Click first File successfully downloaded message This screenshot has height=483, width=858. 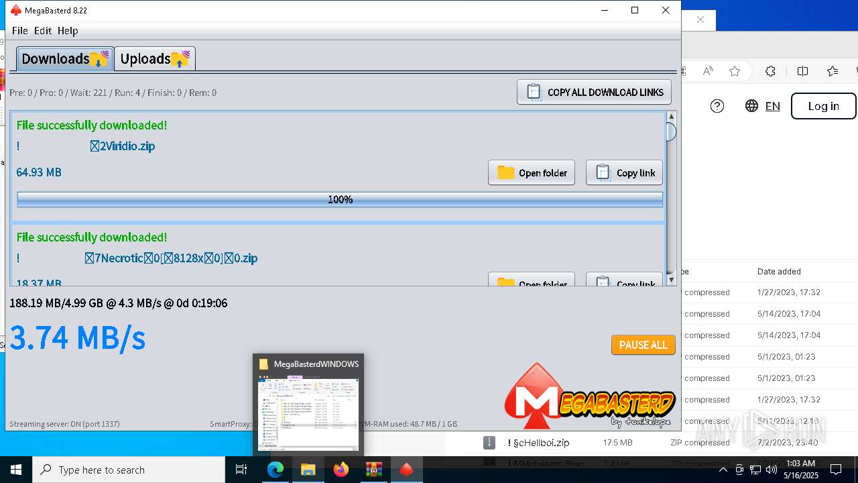pyautogui.click(x=92, y=125)
